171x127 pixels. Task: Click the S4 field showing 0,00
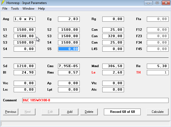(24, 49)
